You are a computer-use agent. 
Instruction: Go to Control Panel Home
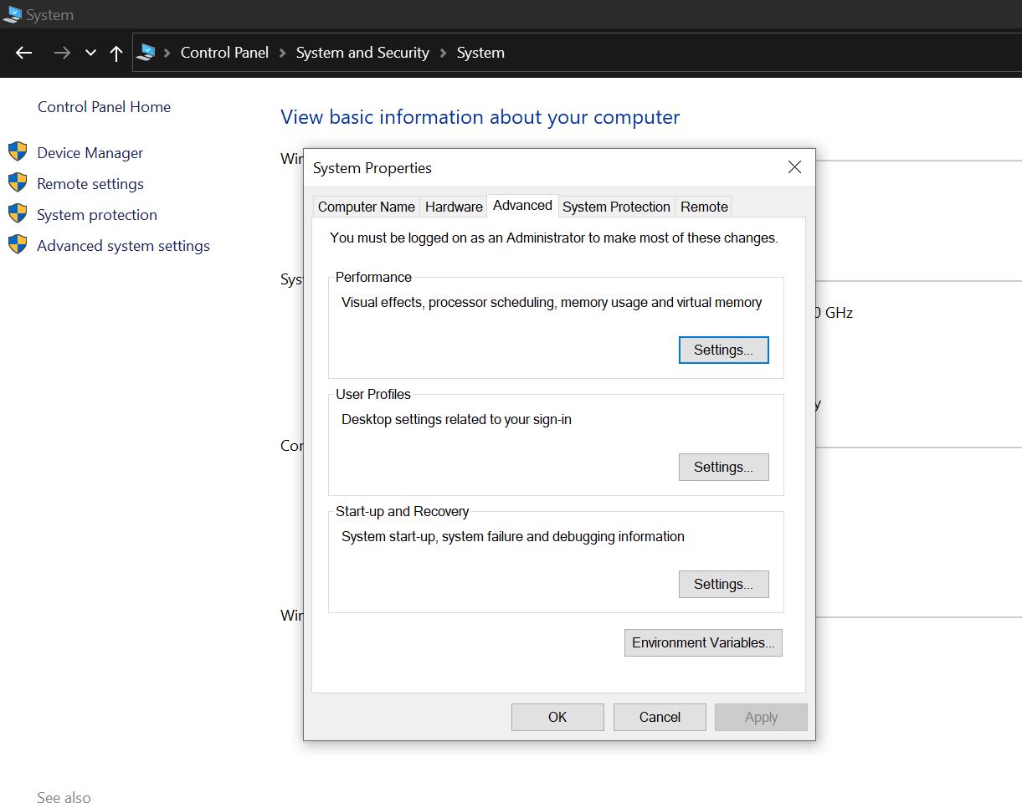pyautogui.click(x=104, y=107)
